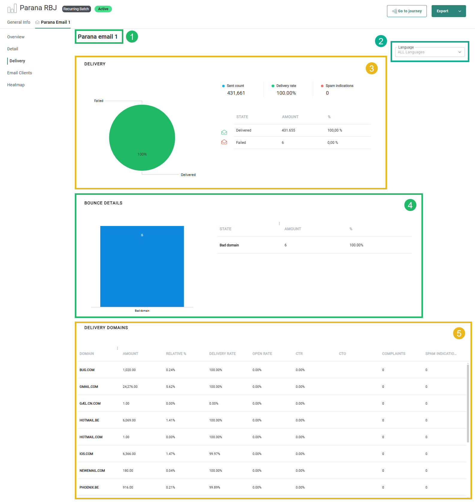Expand the Export dropdown arrow
Screen dimensions: 475x502
point(460,11)
